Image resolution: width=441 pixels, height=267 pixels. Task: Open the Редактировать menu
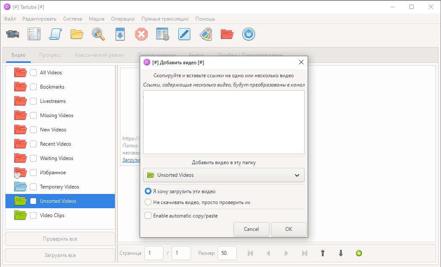point(40,19)
